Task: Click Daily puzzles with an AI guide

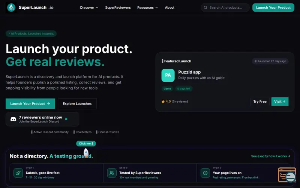Action: 201,78
